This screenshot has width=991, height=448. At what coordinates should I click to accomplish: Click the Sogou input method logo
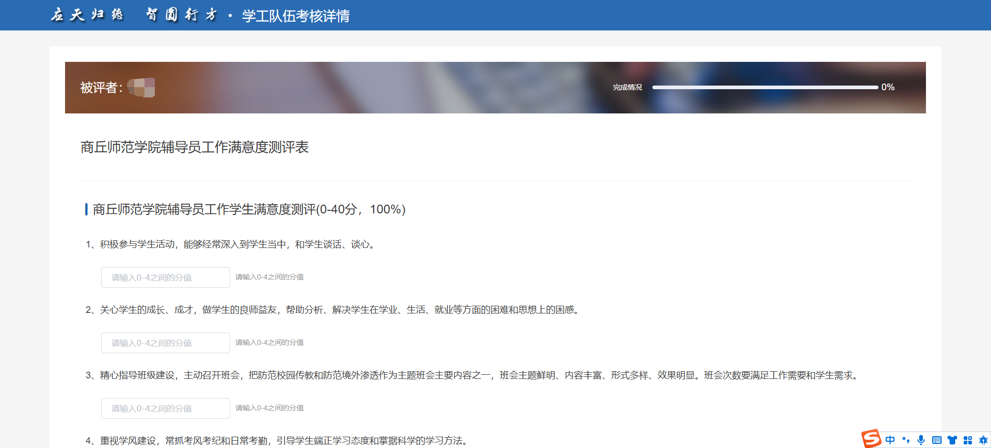[871, 439]
